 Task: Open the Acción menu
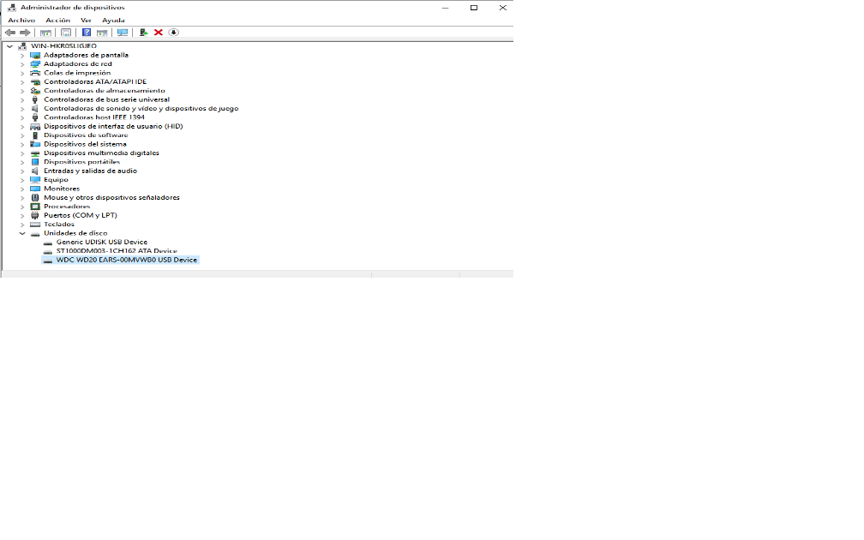(x=58, y=21)
